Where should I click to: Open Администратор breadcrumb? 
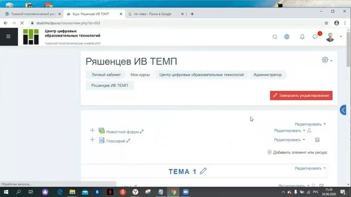[x=268, y=75]
